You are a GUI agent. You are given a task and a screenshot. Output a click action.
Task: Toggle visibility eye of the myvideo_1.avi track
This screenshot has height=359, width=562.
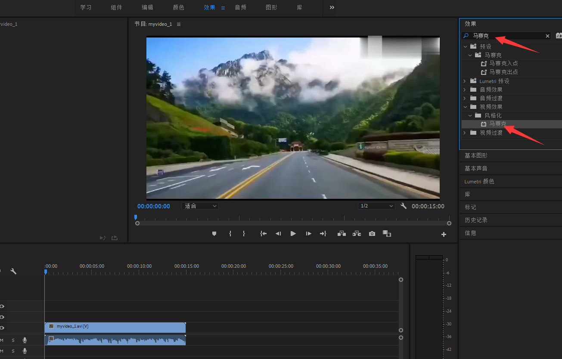coord(2,328)
